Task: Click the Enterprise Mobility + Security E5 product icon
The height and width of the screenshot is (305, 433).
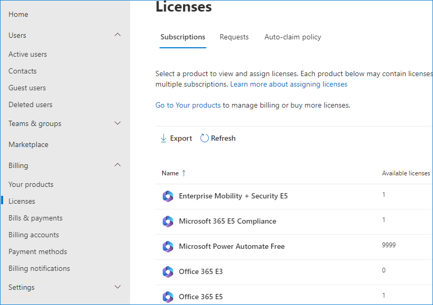Action: click(x=167, y=196)
